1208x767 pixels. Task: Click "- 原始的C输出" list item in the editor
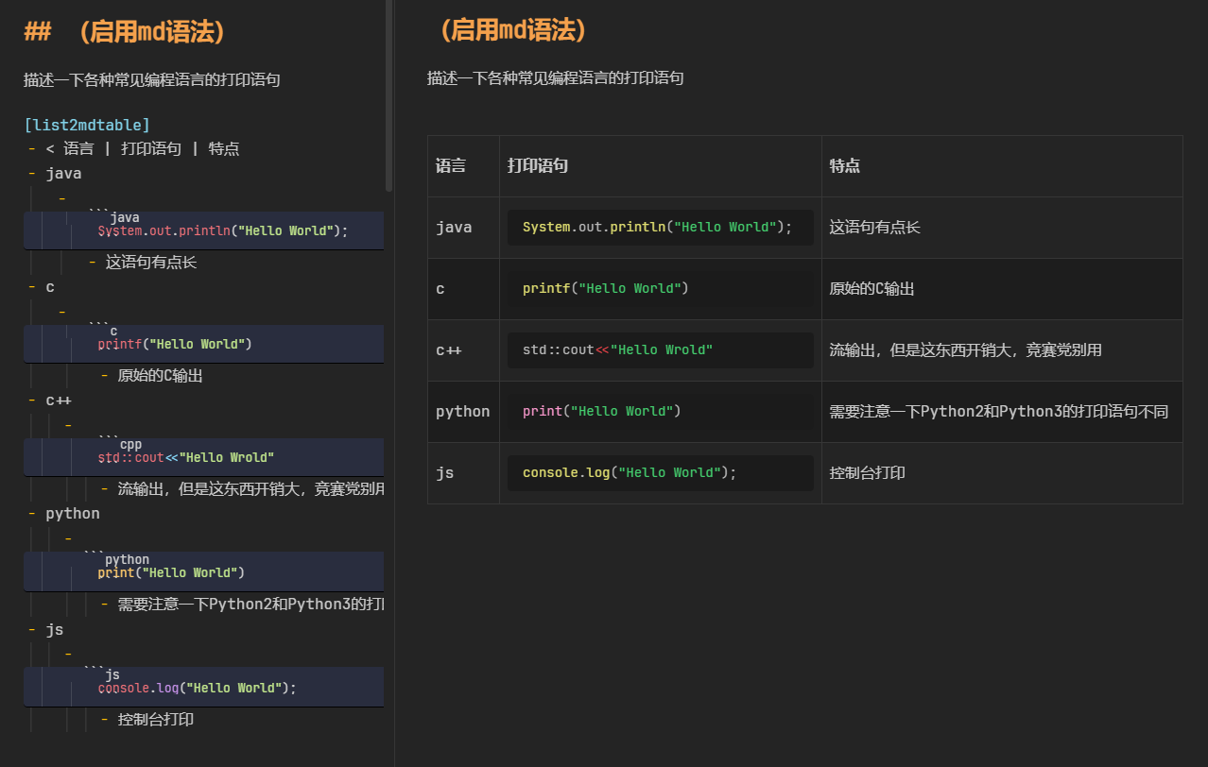click(151, 375)
